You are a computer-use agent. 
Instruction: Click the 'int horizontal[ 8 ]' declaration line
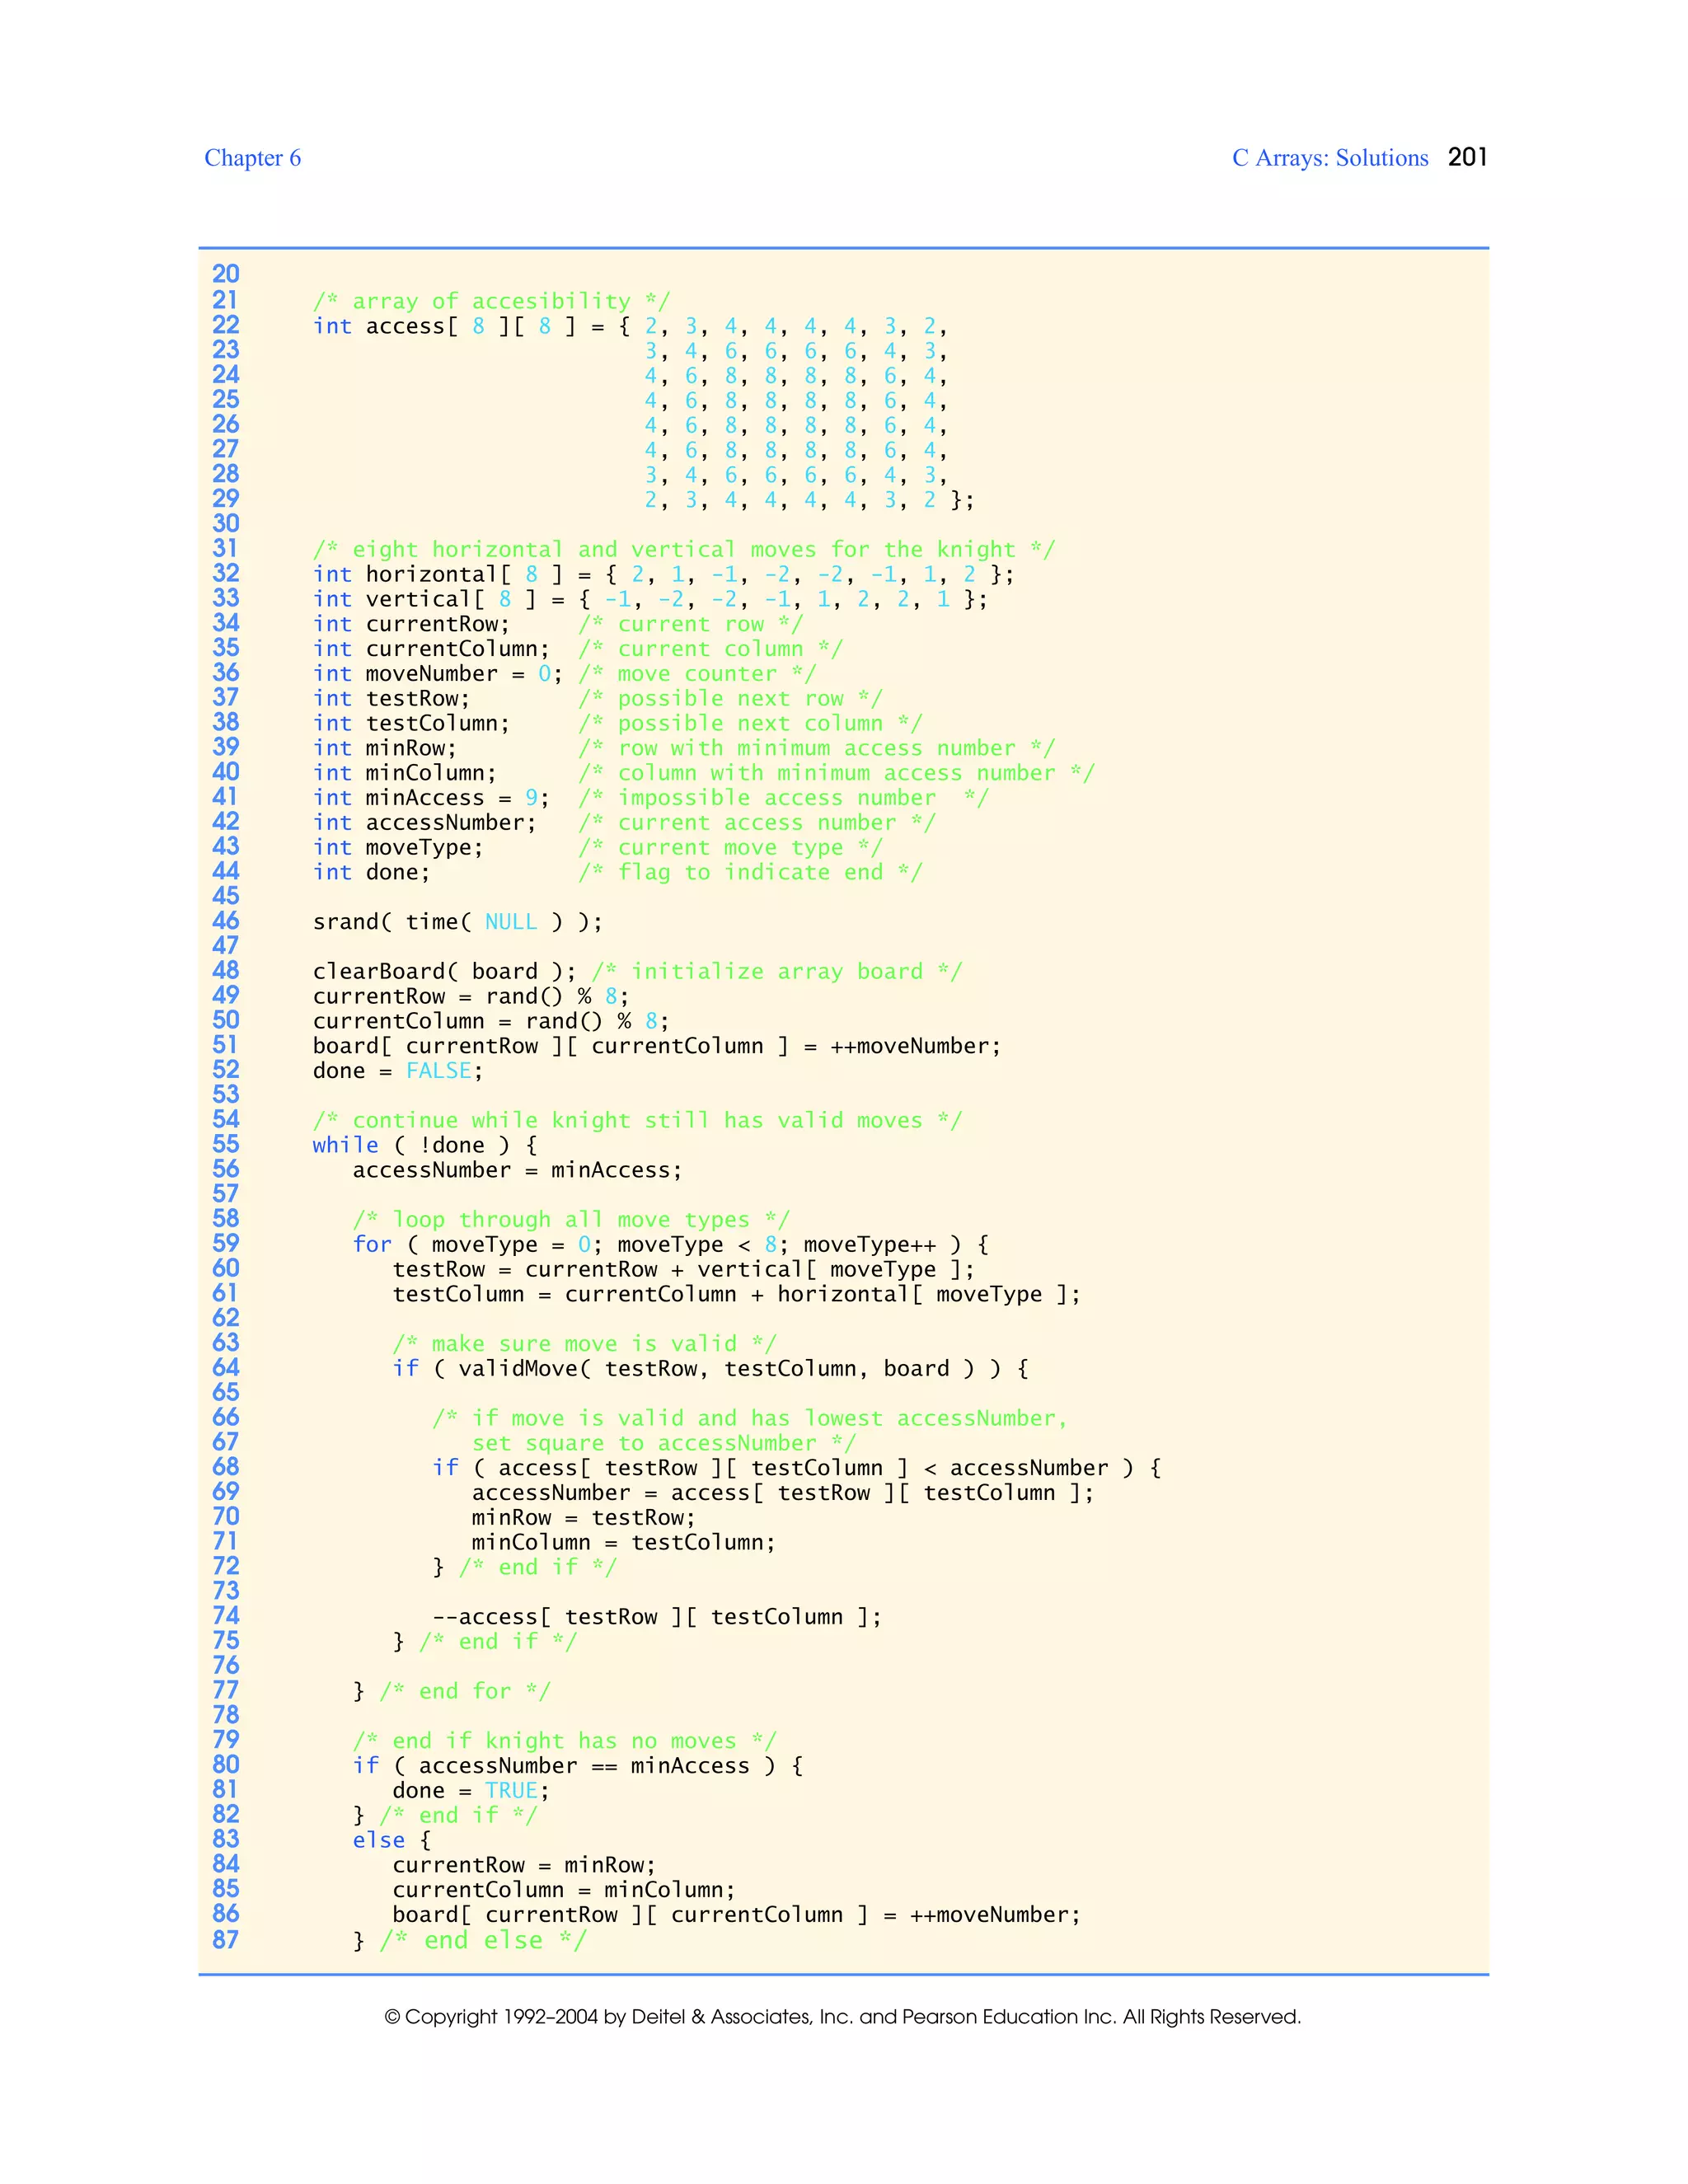[662, 574]
